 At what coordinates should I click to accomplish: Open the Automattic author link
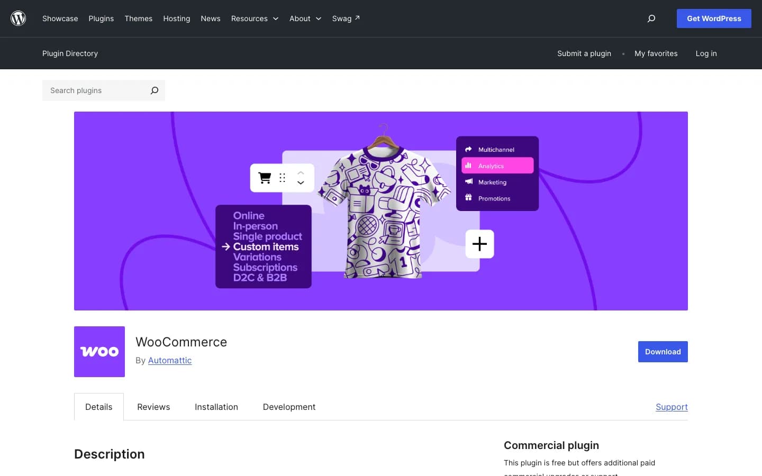tap(170, 360)
